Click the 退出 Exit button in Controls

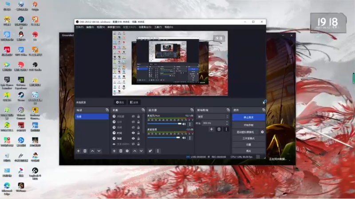click(x=248, y=151)
